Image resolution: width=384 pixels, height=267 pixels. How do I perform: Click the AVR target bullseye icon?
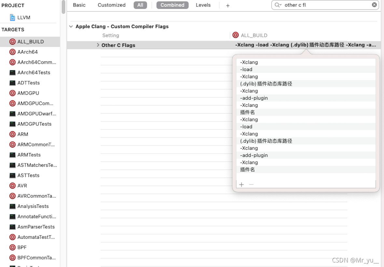(12, 186)
